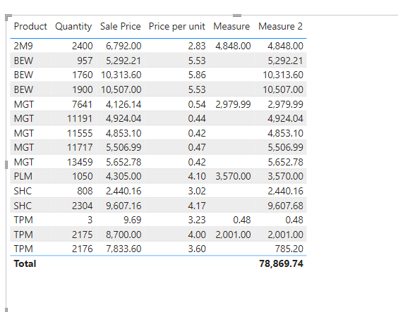Select sale price 5,292.21
This screenshot has height=312, width=398.
click(123, 61)
